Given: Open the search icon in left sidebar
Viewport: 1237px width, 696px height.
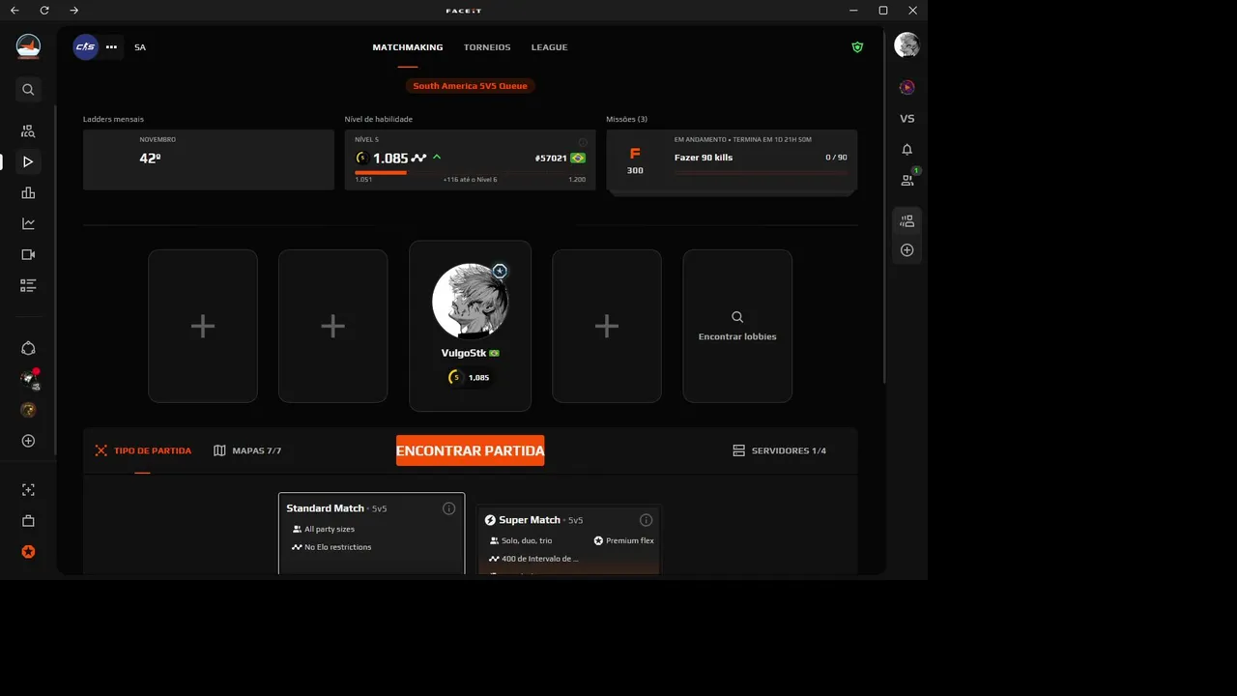Looking at the screenshot, I should click(28, 89).
